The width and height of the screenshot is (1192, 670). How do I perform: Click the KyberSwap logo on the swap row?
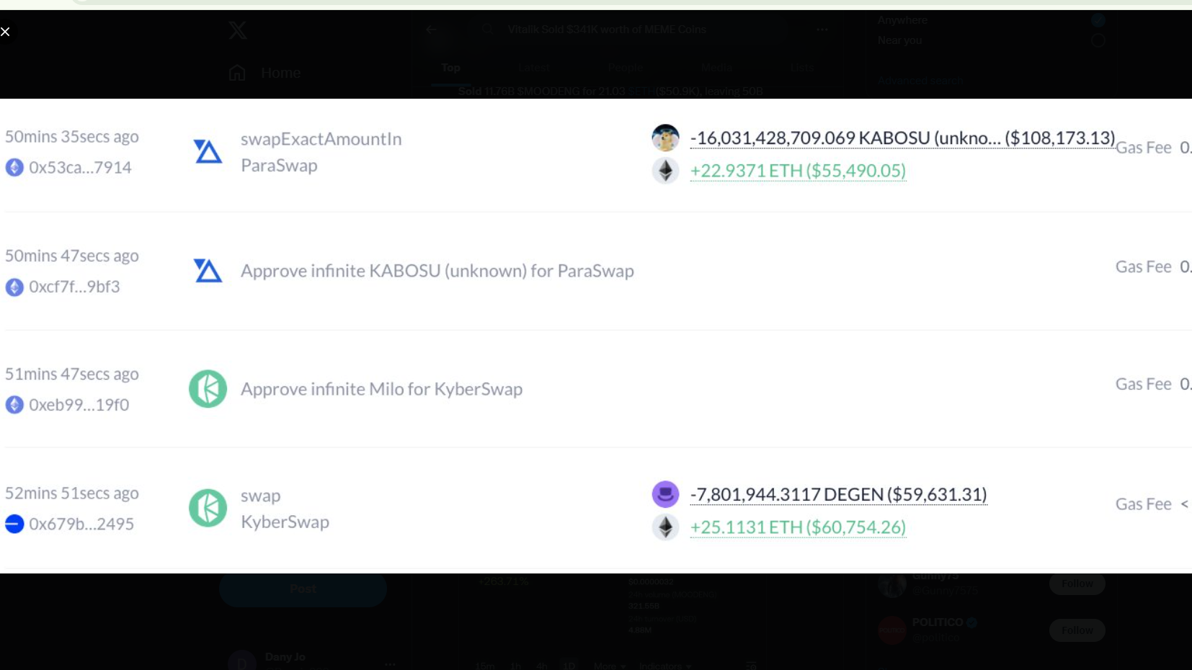coord(208,508)
